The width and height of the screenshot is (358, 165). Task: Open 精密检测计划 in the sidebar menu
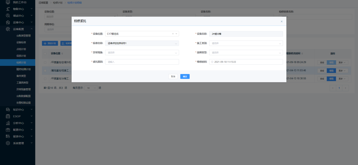pos(23,69)
